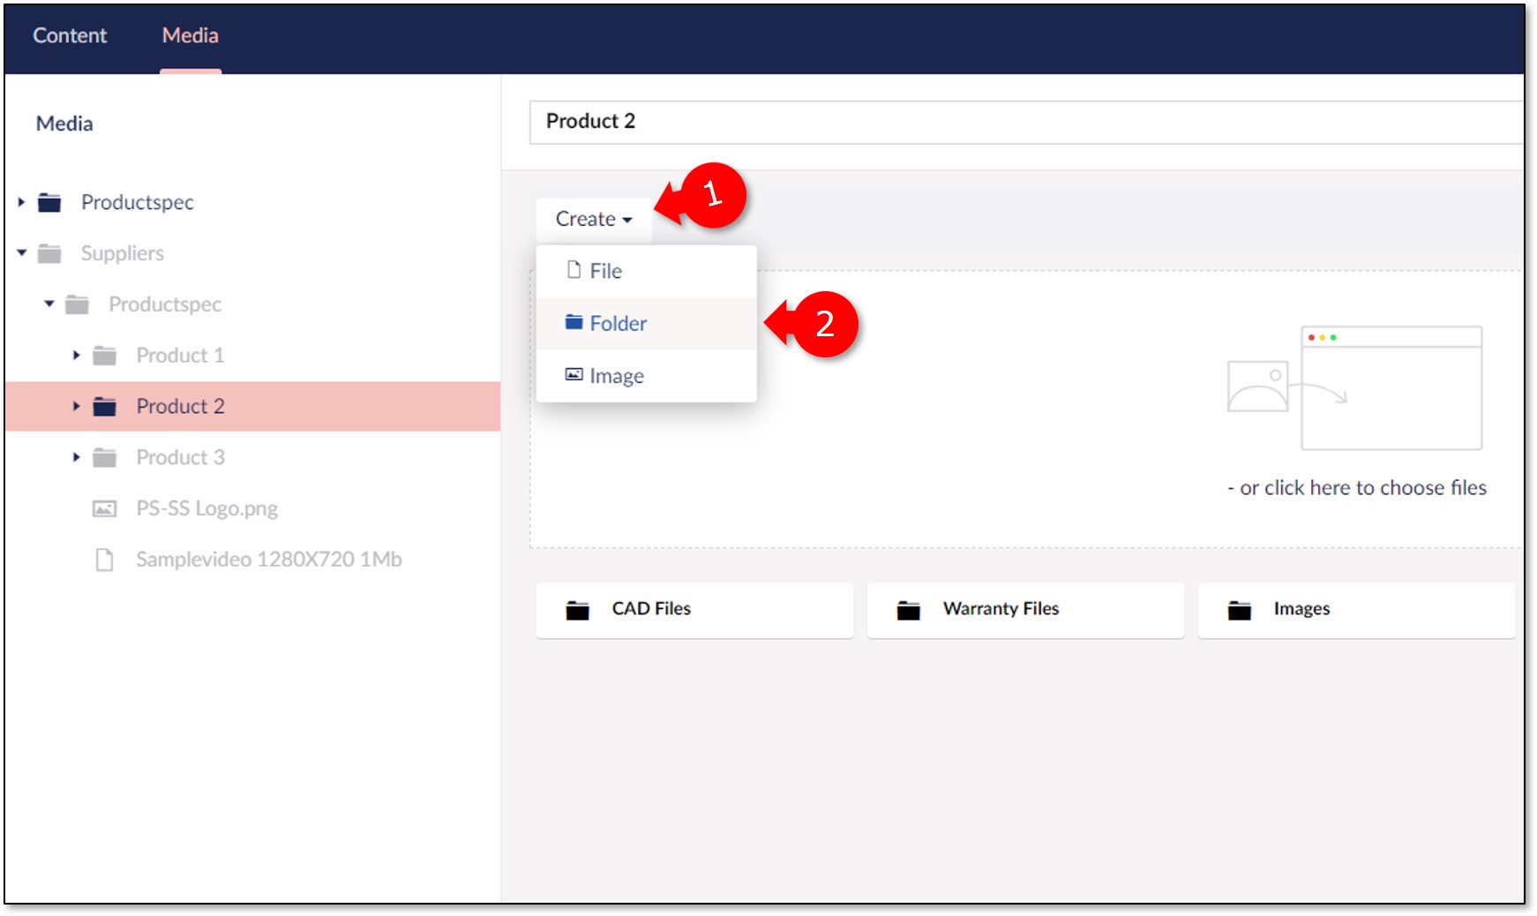Expand the Product 2 folder arrow
Image resolution: width=1537 pixels, height=916 pixels.
77,406
